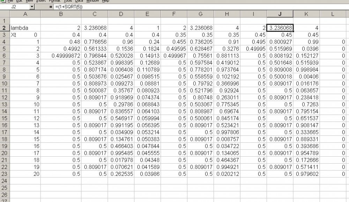
Task: Open the Name Box dropdown arrow
Action: pos(32,7)
